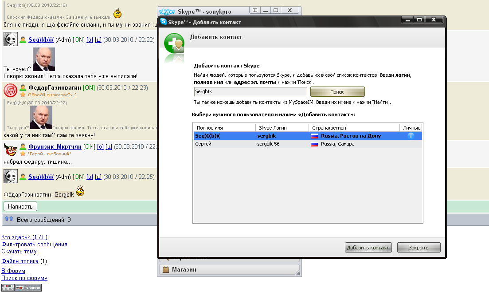This screenshot has height=292, width=489.
Task: Click the sad yellow smiley in the top quote
Action: point(117,13)
